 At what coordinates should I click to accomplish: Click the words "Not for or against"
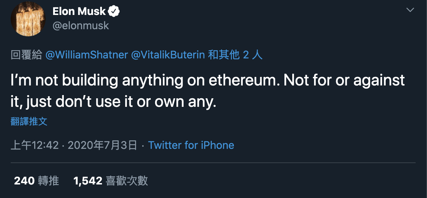[344, 80]
